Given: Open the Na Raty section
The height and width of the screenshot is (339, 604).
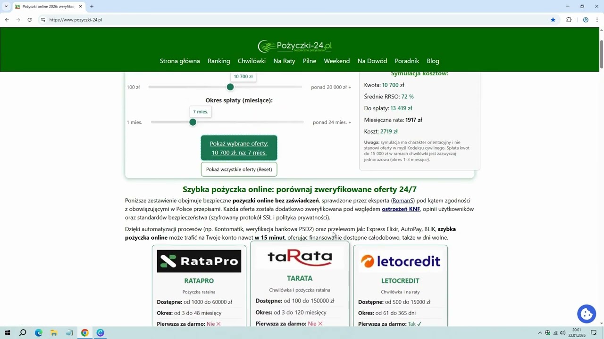Looking at the screenshot, I should [x=284, y=61].
